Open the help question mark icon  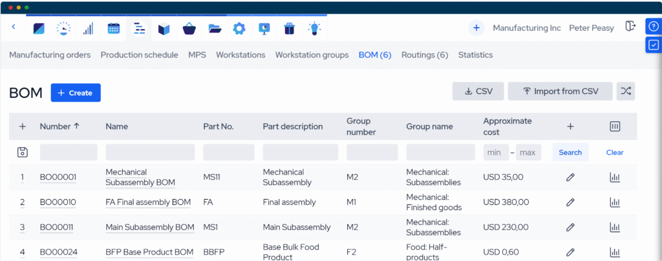[x=653, y=26]
